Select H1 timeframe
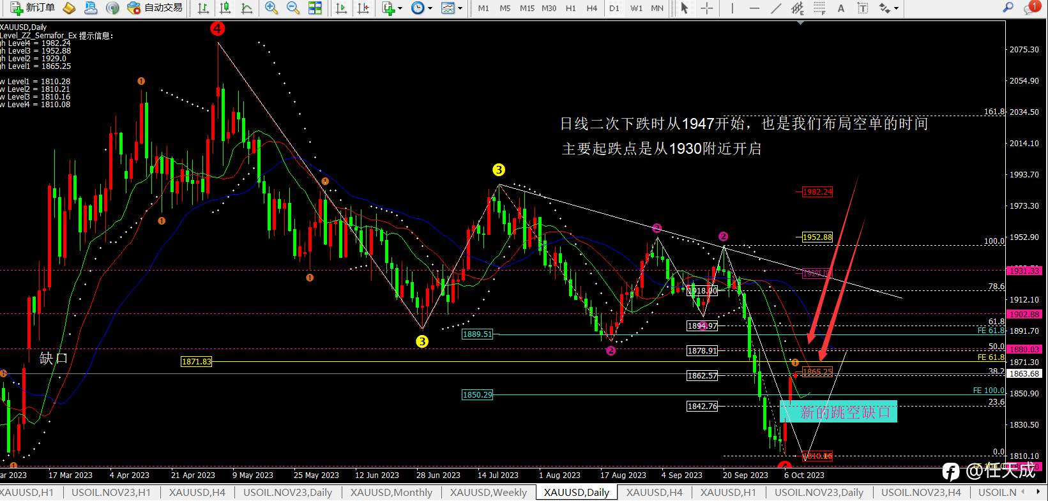 point(571,8)
